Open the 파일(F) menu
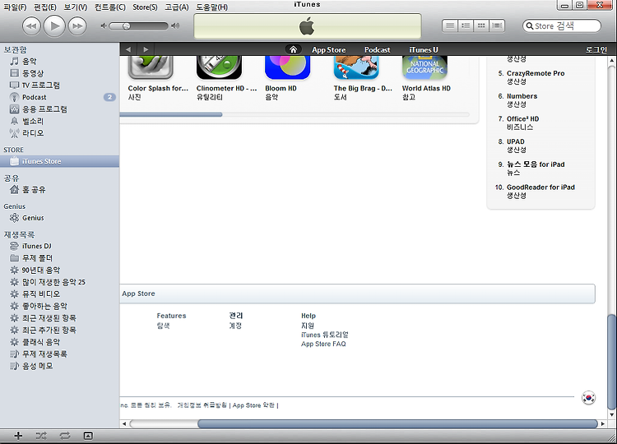This screenshot has width=617, height=444. click(15, 7)
